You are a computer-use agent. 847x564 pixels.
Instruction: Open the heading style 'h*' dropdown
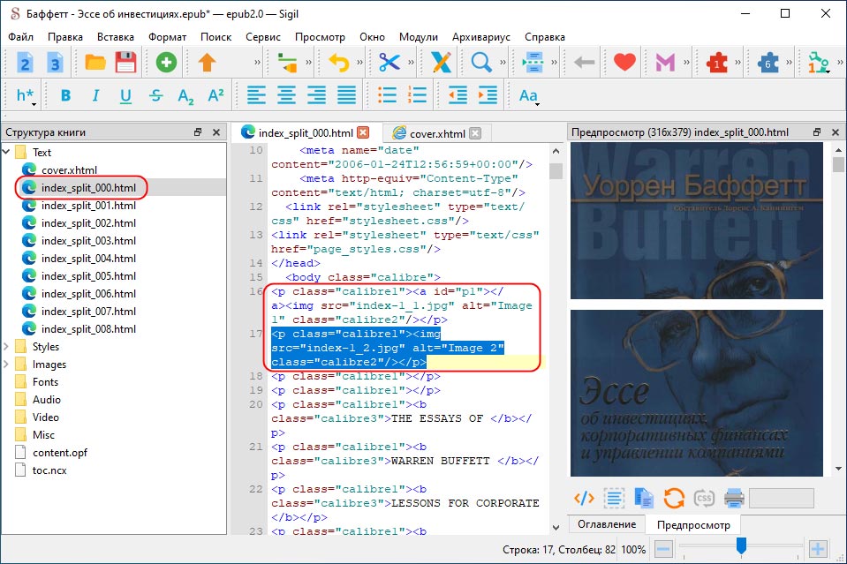[x=26, y=96]
